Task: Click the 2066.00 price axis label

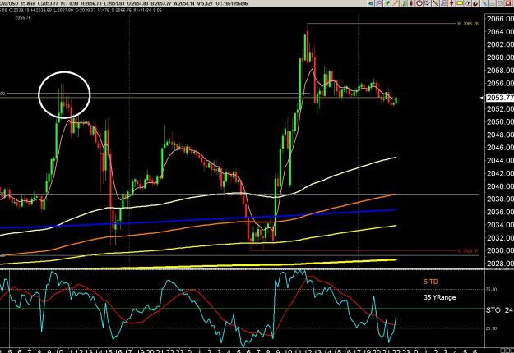Action: click(x=500, y=19)
